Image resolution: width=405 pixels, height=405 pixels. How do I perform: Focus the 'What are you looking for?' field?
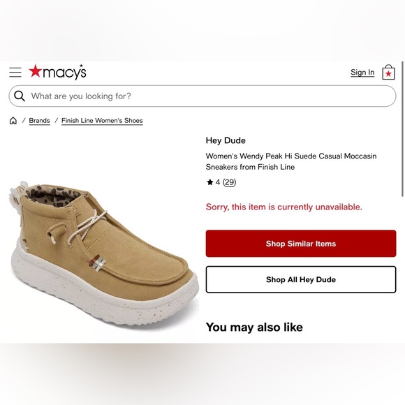pos(202,96)
